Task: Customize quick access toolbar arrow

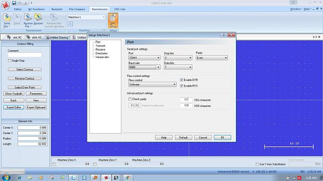Action: (x=31, y=3)
